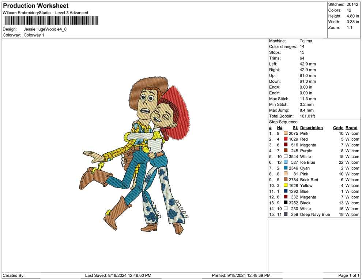The width and height of the screenshot is (362, 279).
Task: Click the max jump value '8.4 mm'
Action: (306, 110)
